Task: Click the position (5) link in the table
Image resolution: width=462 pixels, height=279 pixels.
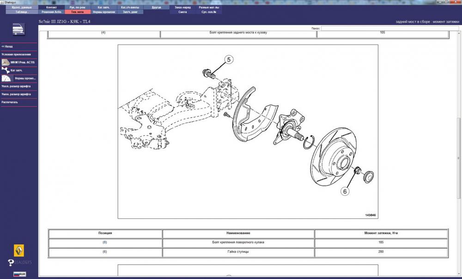Action: click(105, 242)
